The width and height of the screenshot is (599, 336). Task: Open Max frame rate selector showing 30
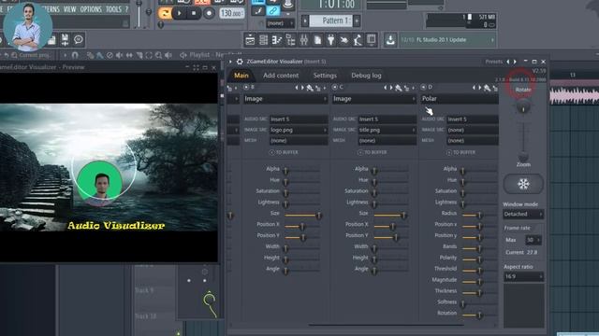pyautogui.click(x=533, y=240)
